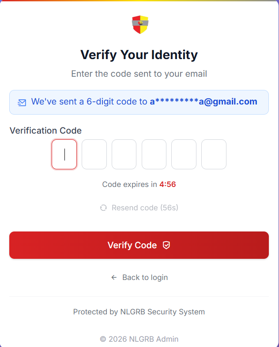
Task: Click the NLGRB shield logo
Action: click(140, 25)
